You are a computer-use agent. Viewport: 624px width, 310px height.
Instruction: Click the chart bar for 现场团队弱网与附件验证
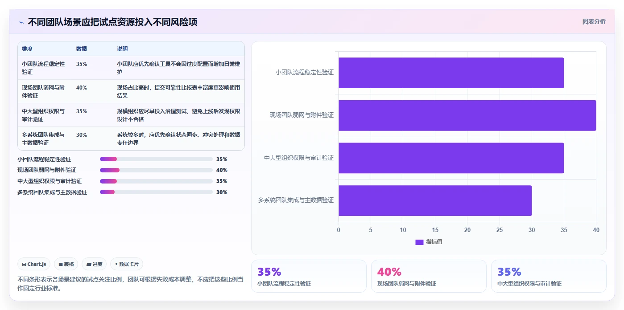tap(467, 115)
